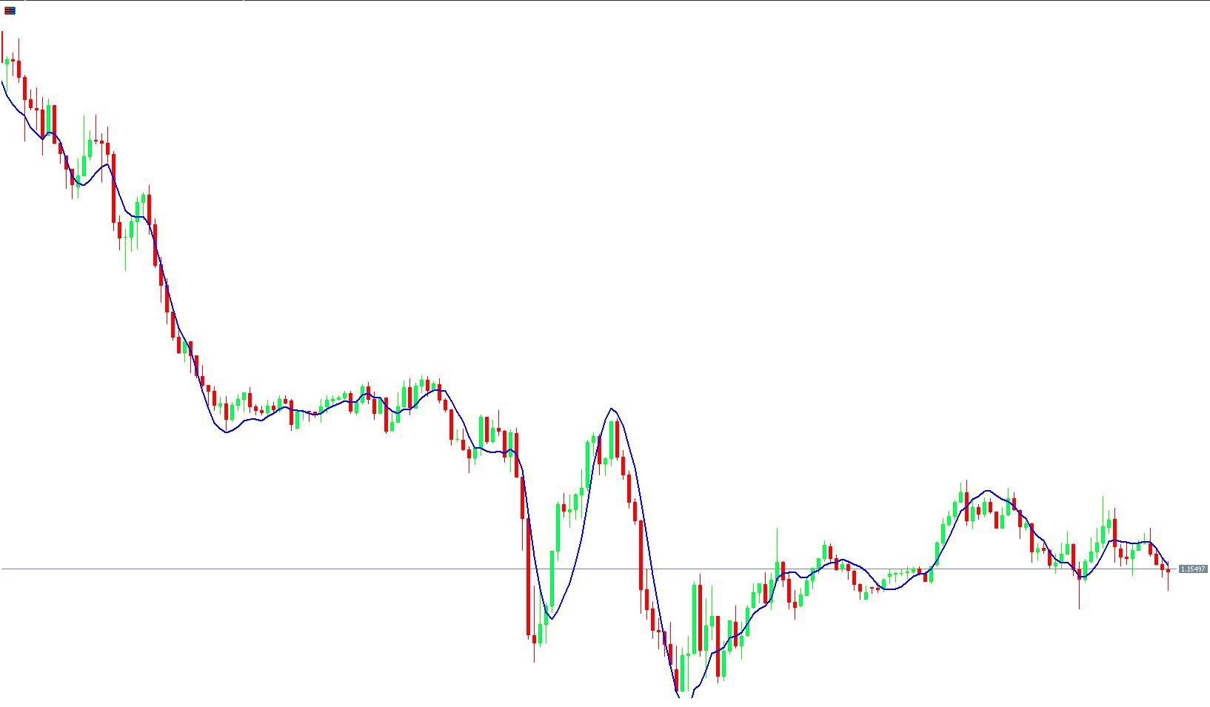Click the rightmost candle on the chart
Viewport: 1210px width, 707px height.
click(x=1168, y=571)
